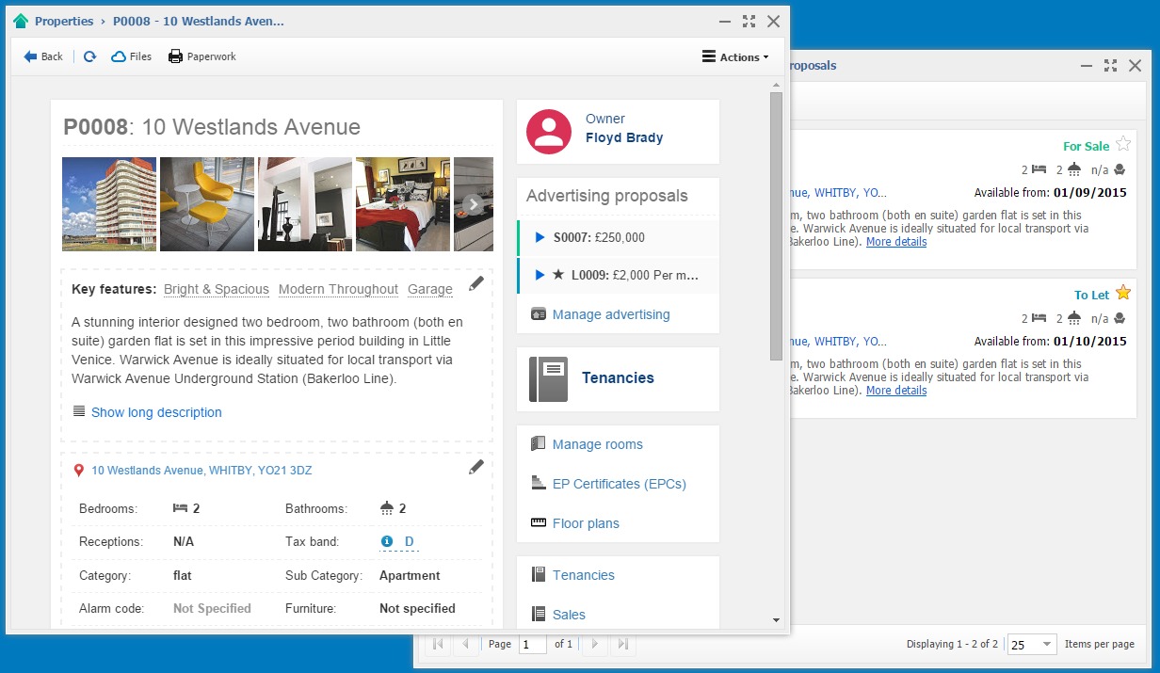Expand the S0007 advertising proposal
The image size is (1160, 673).
pyautogui.click(x=540, y=238)
